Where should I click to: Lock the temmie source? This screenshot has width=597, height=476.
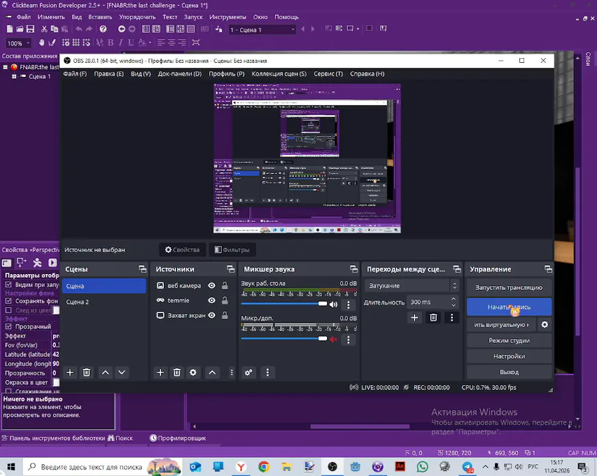pos(225,300)
